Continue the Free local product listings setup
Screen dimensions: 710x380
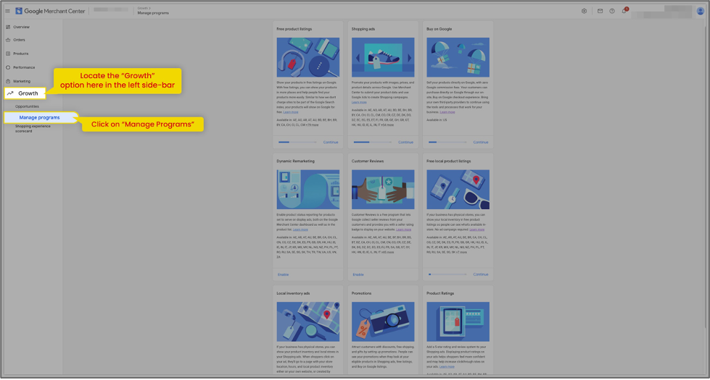point(480,274)
